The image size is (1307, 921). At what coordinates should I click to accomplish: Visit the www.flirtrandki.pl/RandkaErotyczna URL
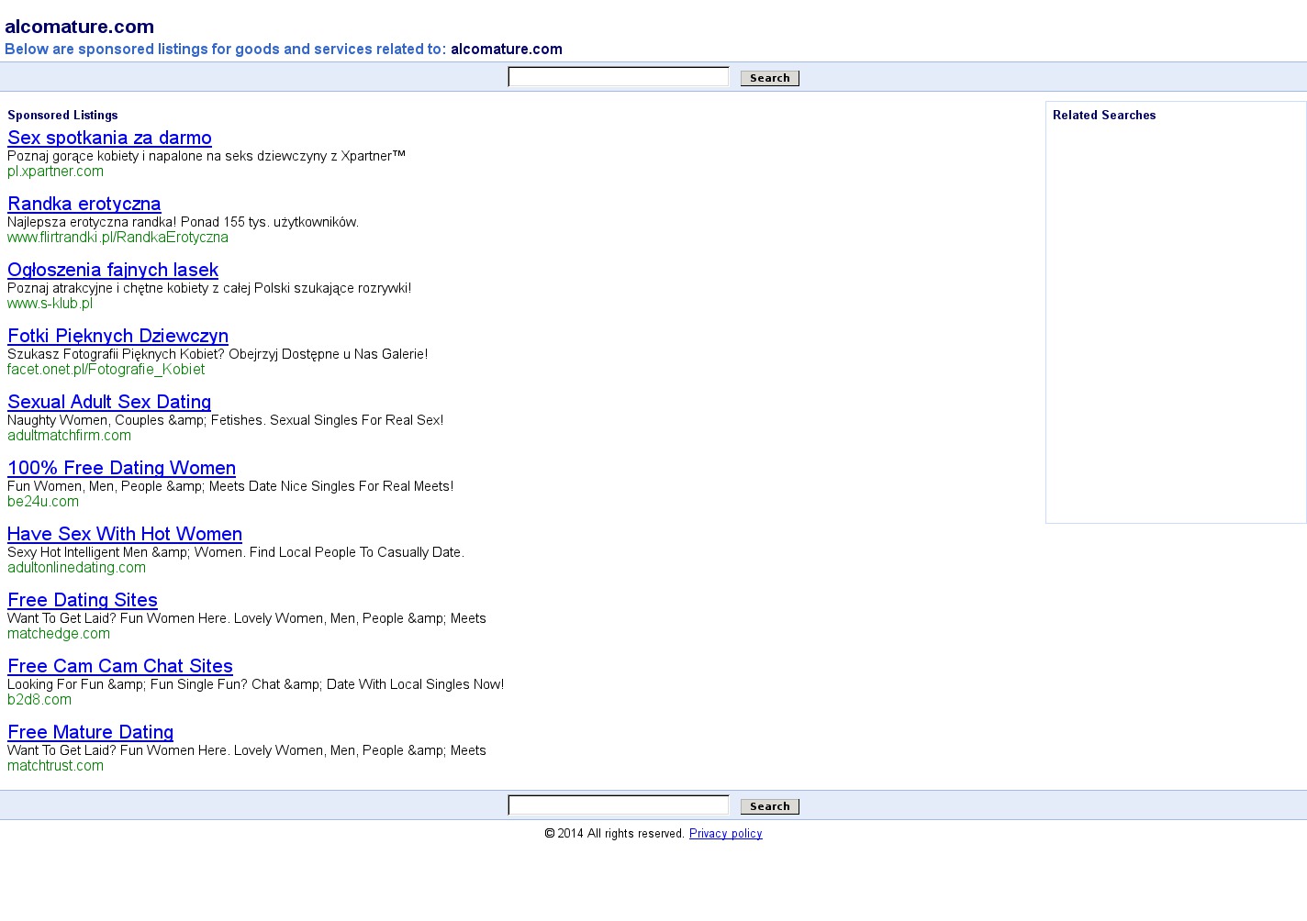coord(117,238)
